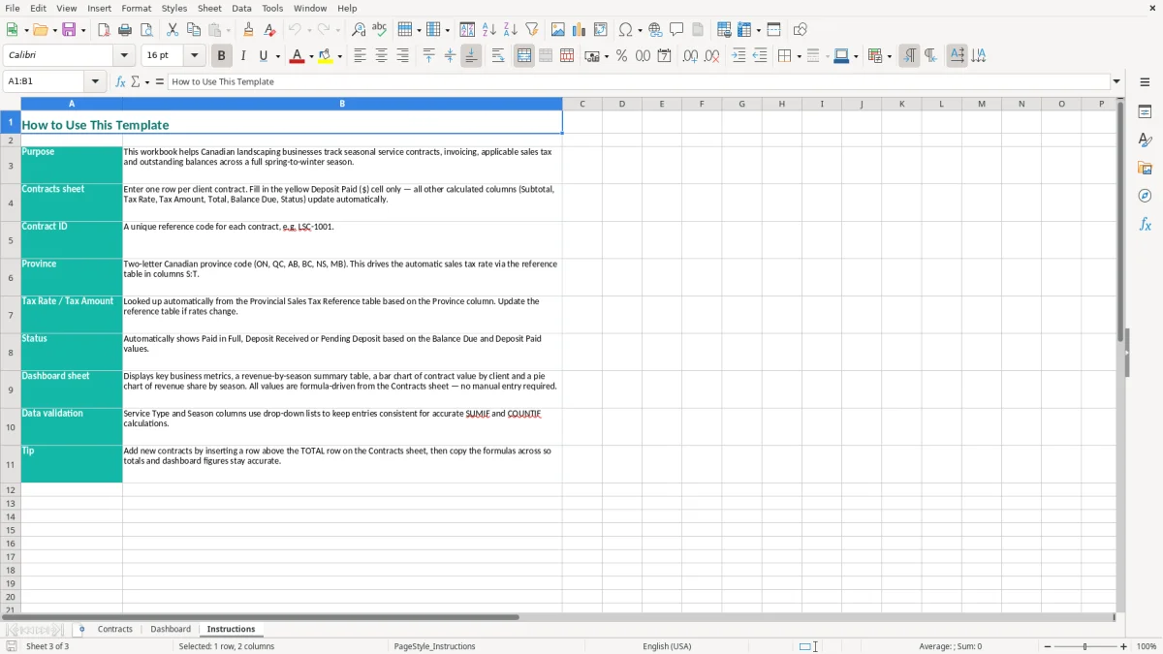The height and width of the screenshot is (654, 1163).
Task: Insert a chart
Action: [580, 30]
